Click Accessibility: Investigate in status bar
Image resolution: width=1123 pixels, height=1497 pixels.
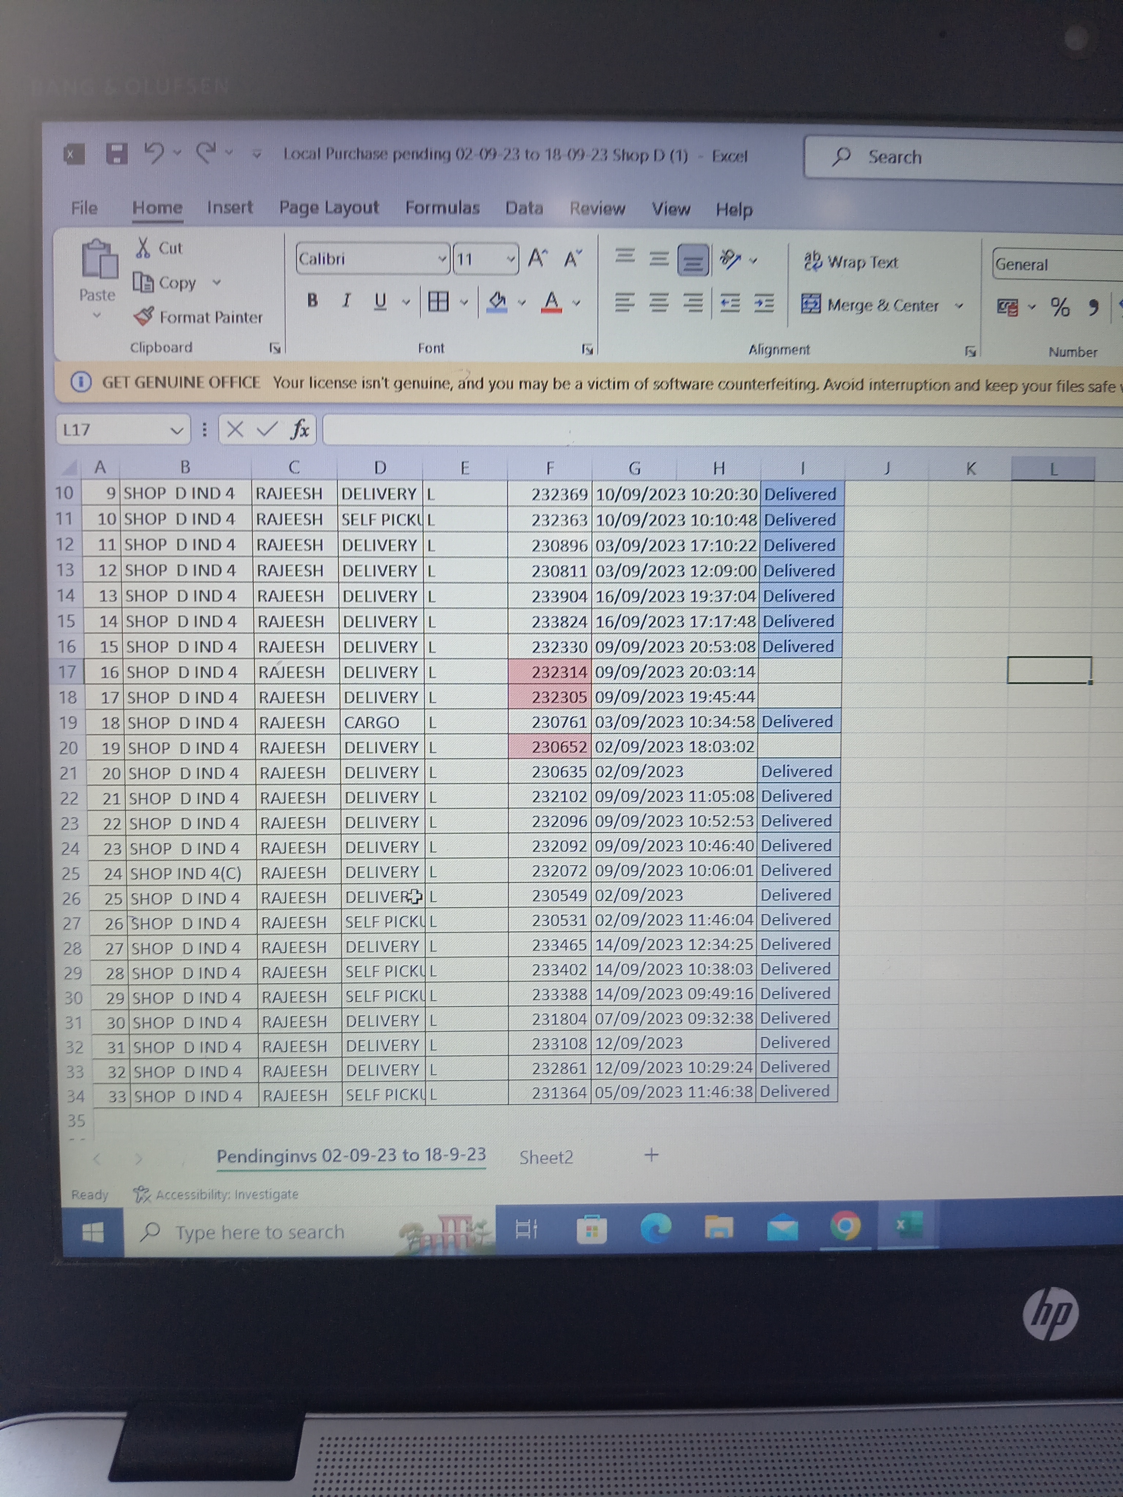[x=216, y=1194]
